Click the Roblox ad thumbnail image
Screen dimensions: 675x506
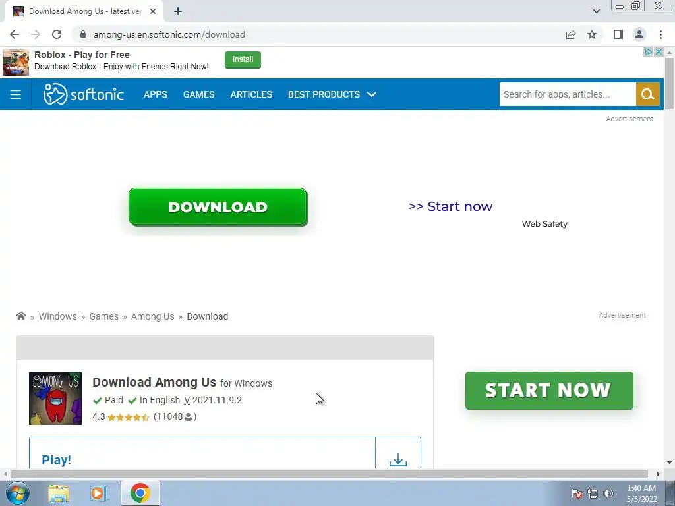pyautogui.click(x=16, y=63)
